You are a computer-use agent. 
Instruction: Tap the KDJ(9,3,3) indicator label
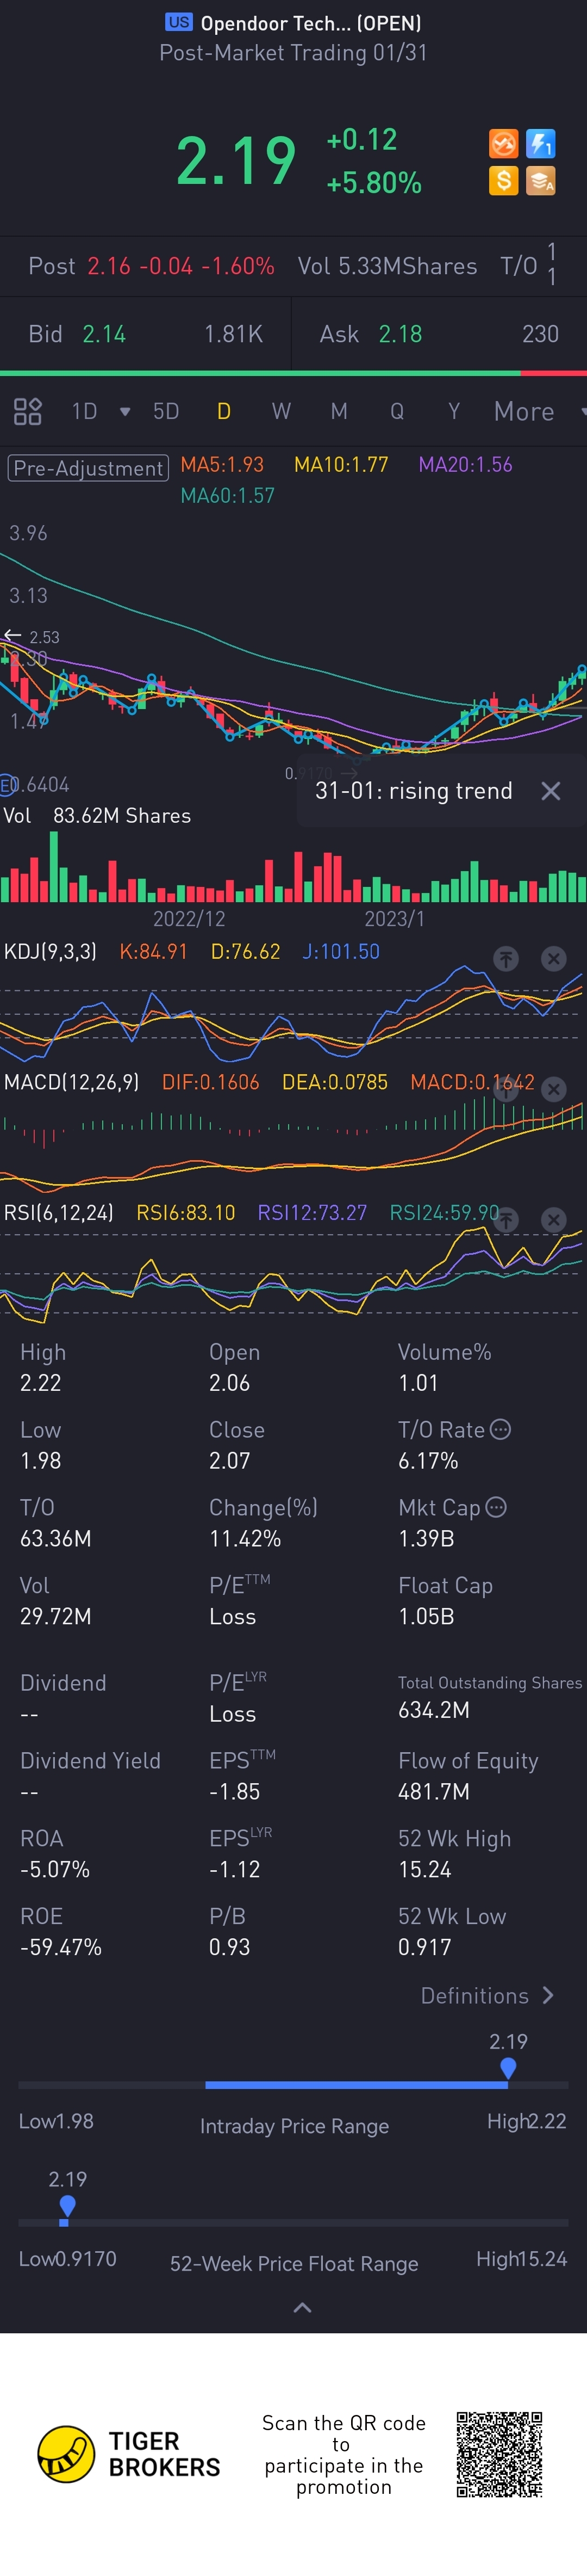(x=50, y=951)
